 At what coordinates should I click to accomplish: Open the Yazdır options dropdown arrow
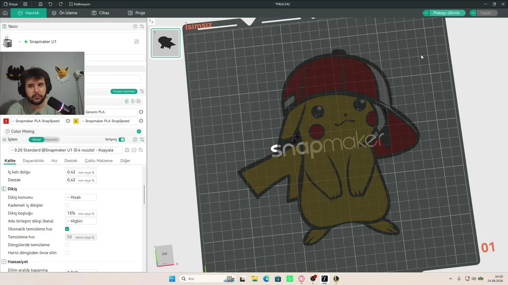click(473, 13)
